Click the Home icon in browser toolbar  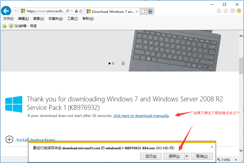(219, 11)
